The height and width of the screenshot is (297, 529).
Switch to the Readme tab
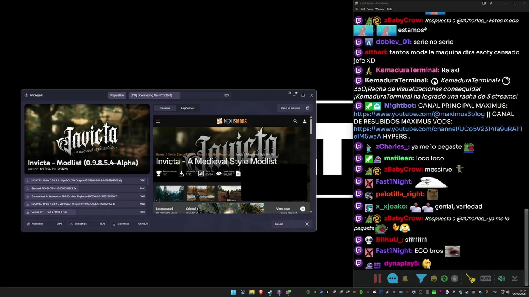(165, 108)
